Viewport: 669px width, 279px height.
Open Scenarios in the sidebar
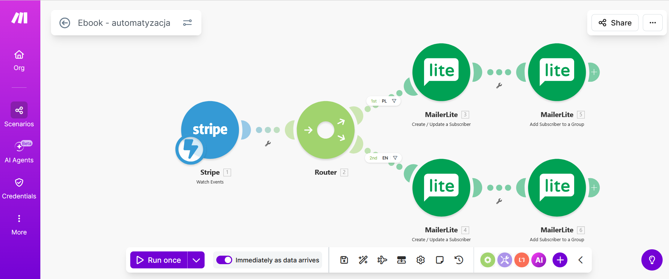coord(19,115)
